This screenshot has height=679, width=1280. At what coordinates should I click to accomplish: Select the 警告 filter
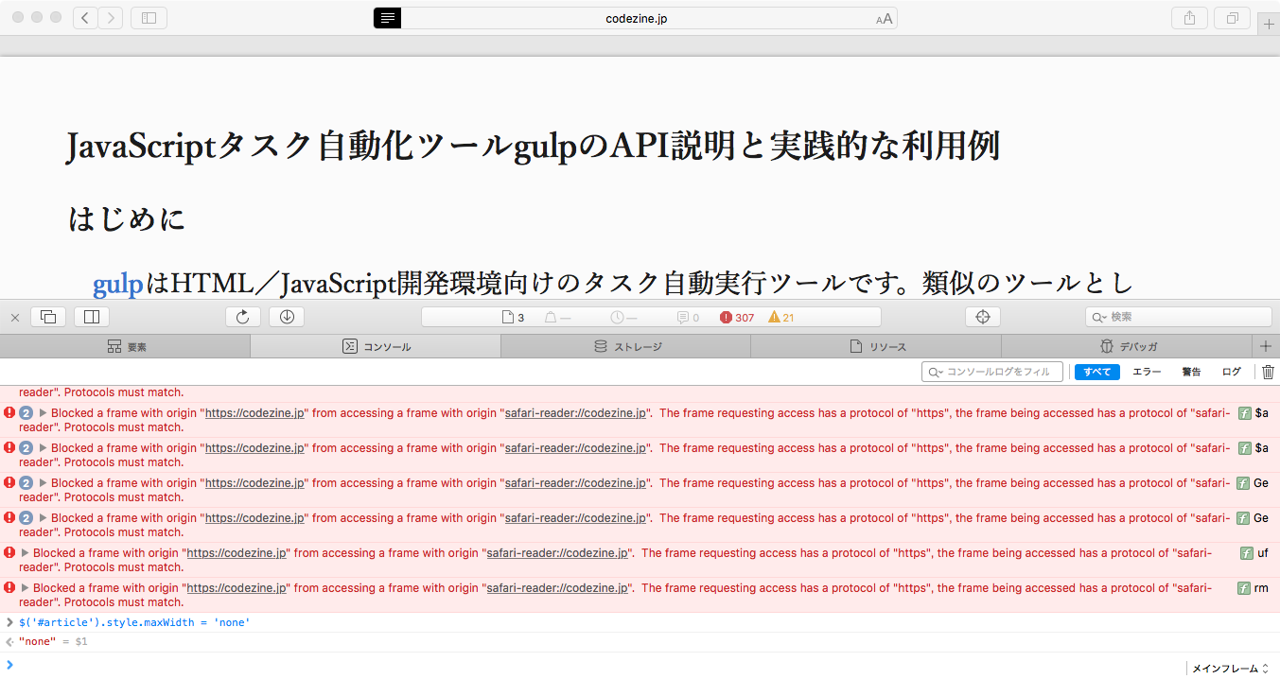pyautogui.click(x=1191, y=372)
